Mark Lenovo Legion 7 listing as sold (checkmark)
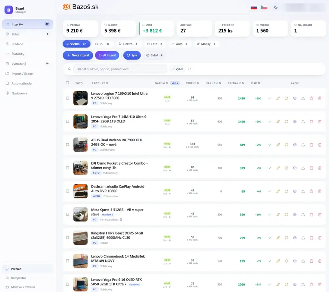329x292 pixels. tap(270, 98)
